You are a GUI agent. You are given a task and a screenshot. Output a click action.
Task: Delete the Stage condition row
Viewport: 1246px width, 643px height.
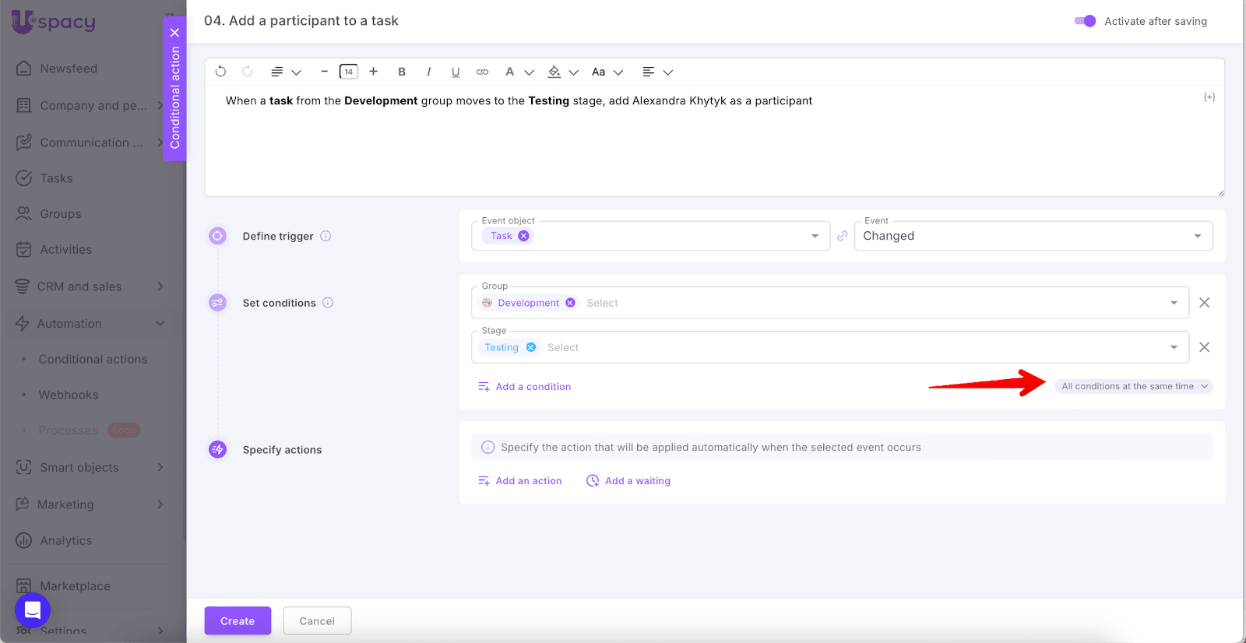tap(1204, 347)
